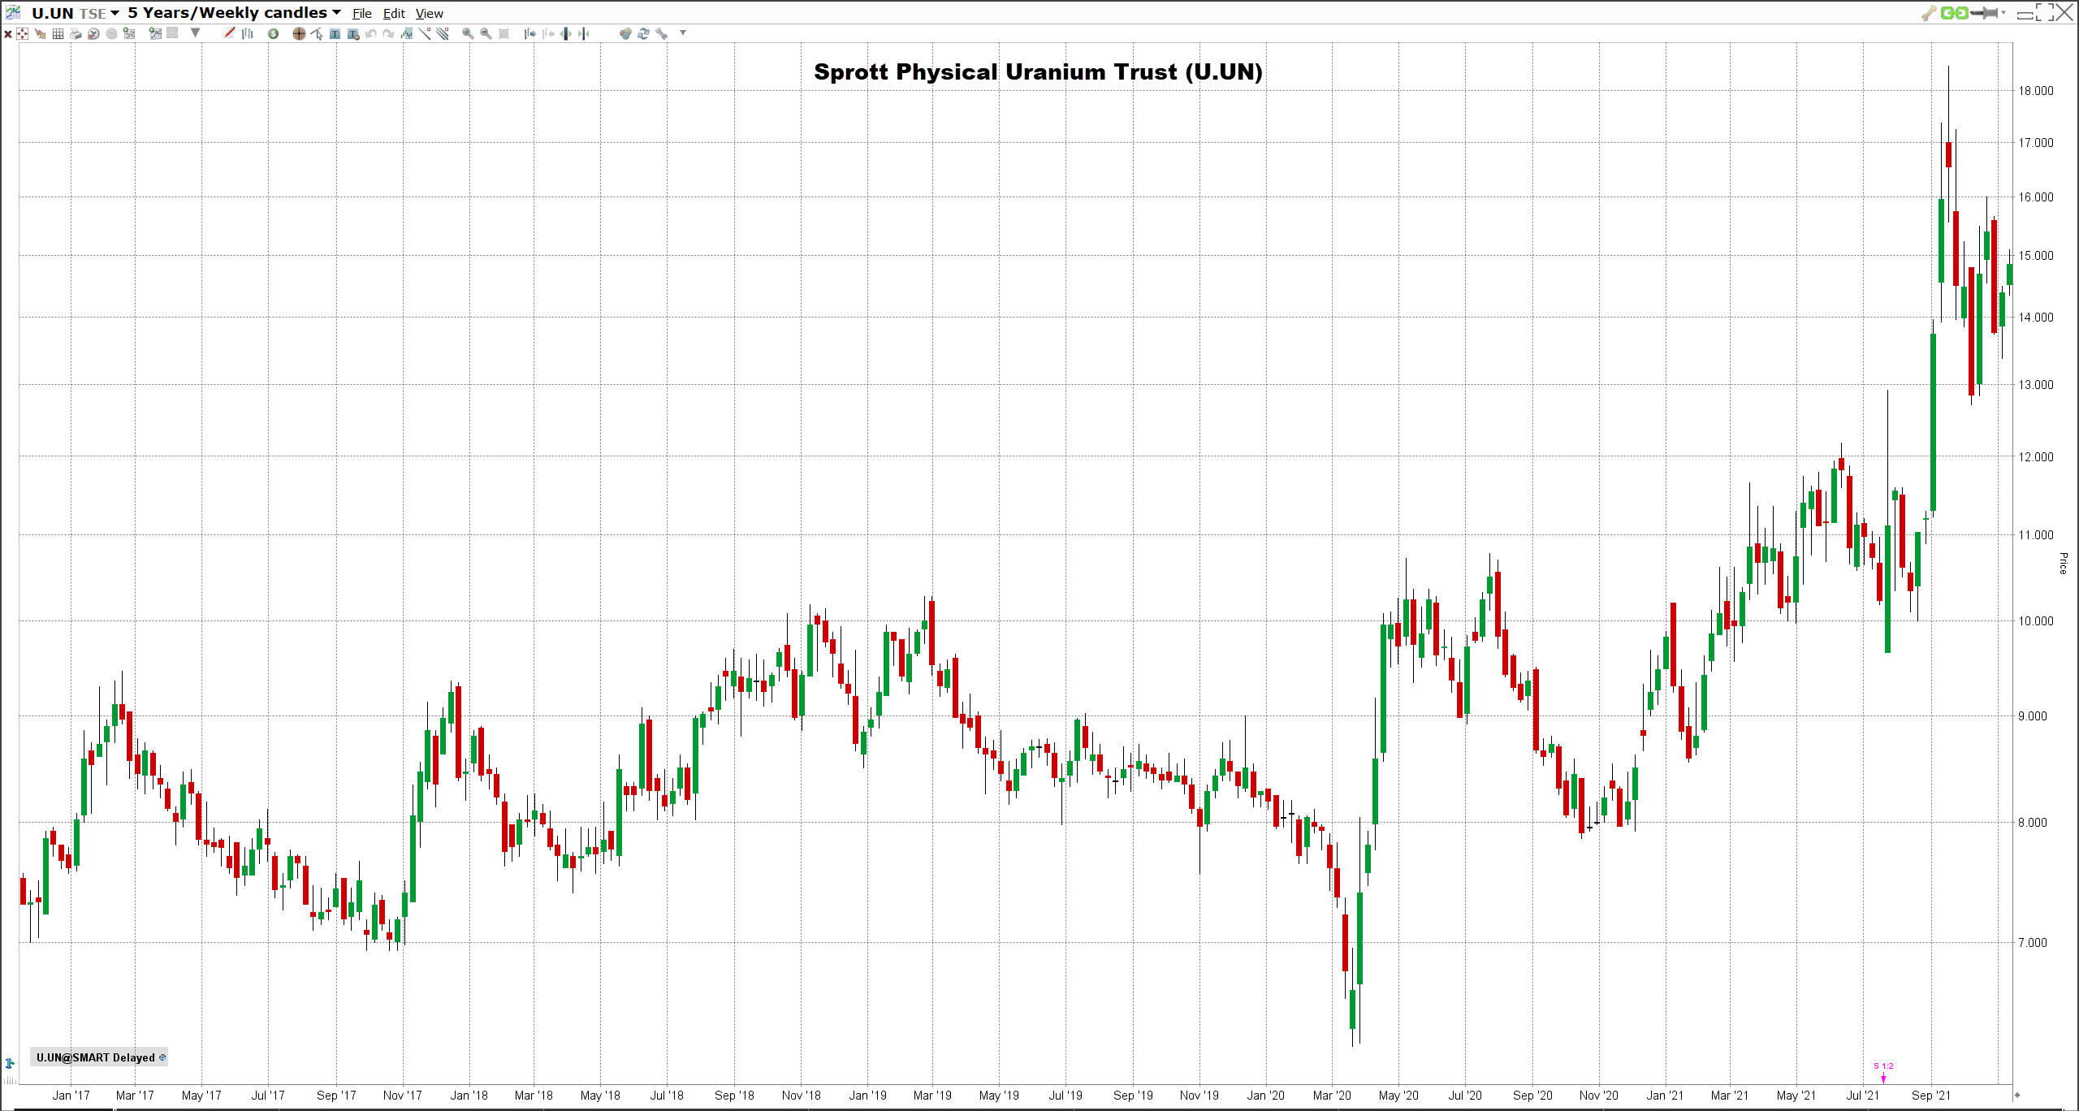Image resolution: width=2079 pixels, height=1111 pixels.
Task: Click the Mar '20 date axis label
Action: (x=1332, y=1096)
